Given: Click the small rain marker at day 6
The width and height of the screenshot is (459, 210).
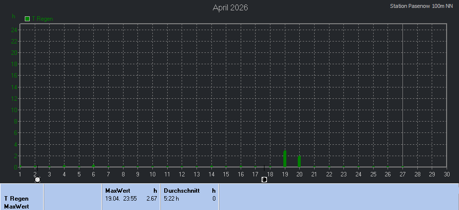Looking at the screenshot, I should tap(93, 166).
